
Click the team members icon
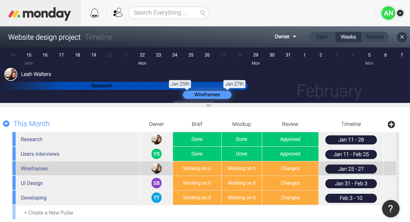tap(118, 13)
